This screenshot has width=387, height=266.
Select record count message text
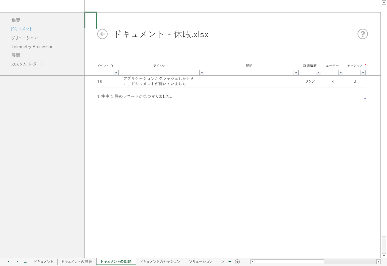tap(135, 96)
